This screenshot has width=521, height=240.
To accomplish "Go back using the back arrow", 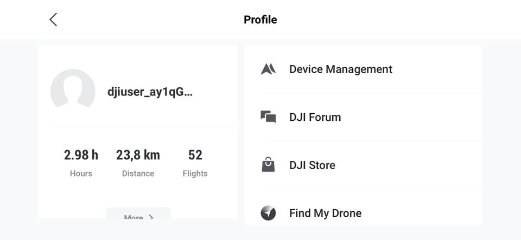I will [53, 20].
